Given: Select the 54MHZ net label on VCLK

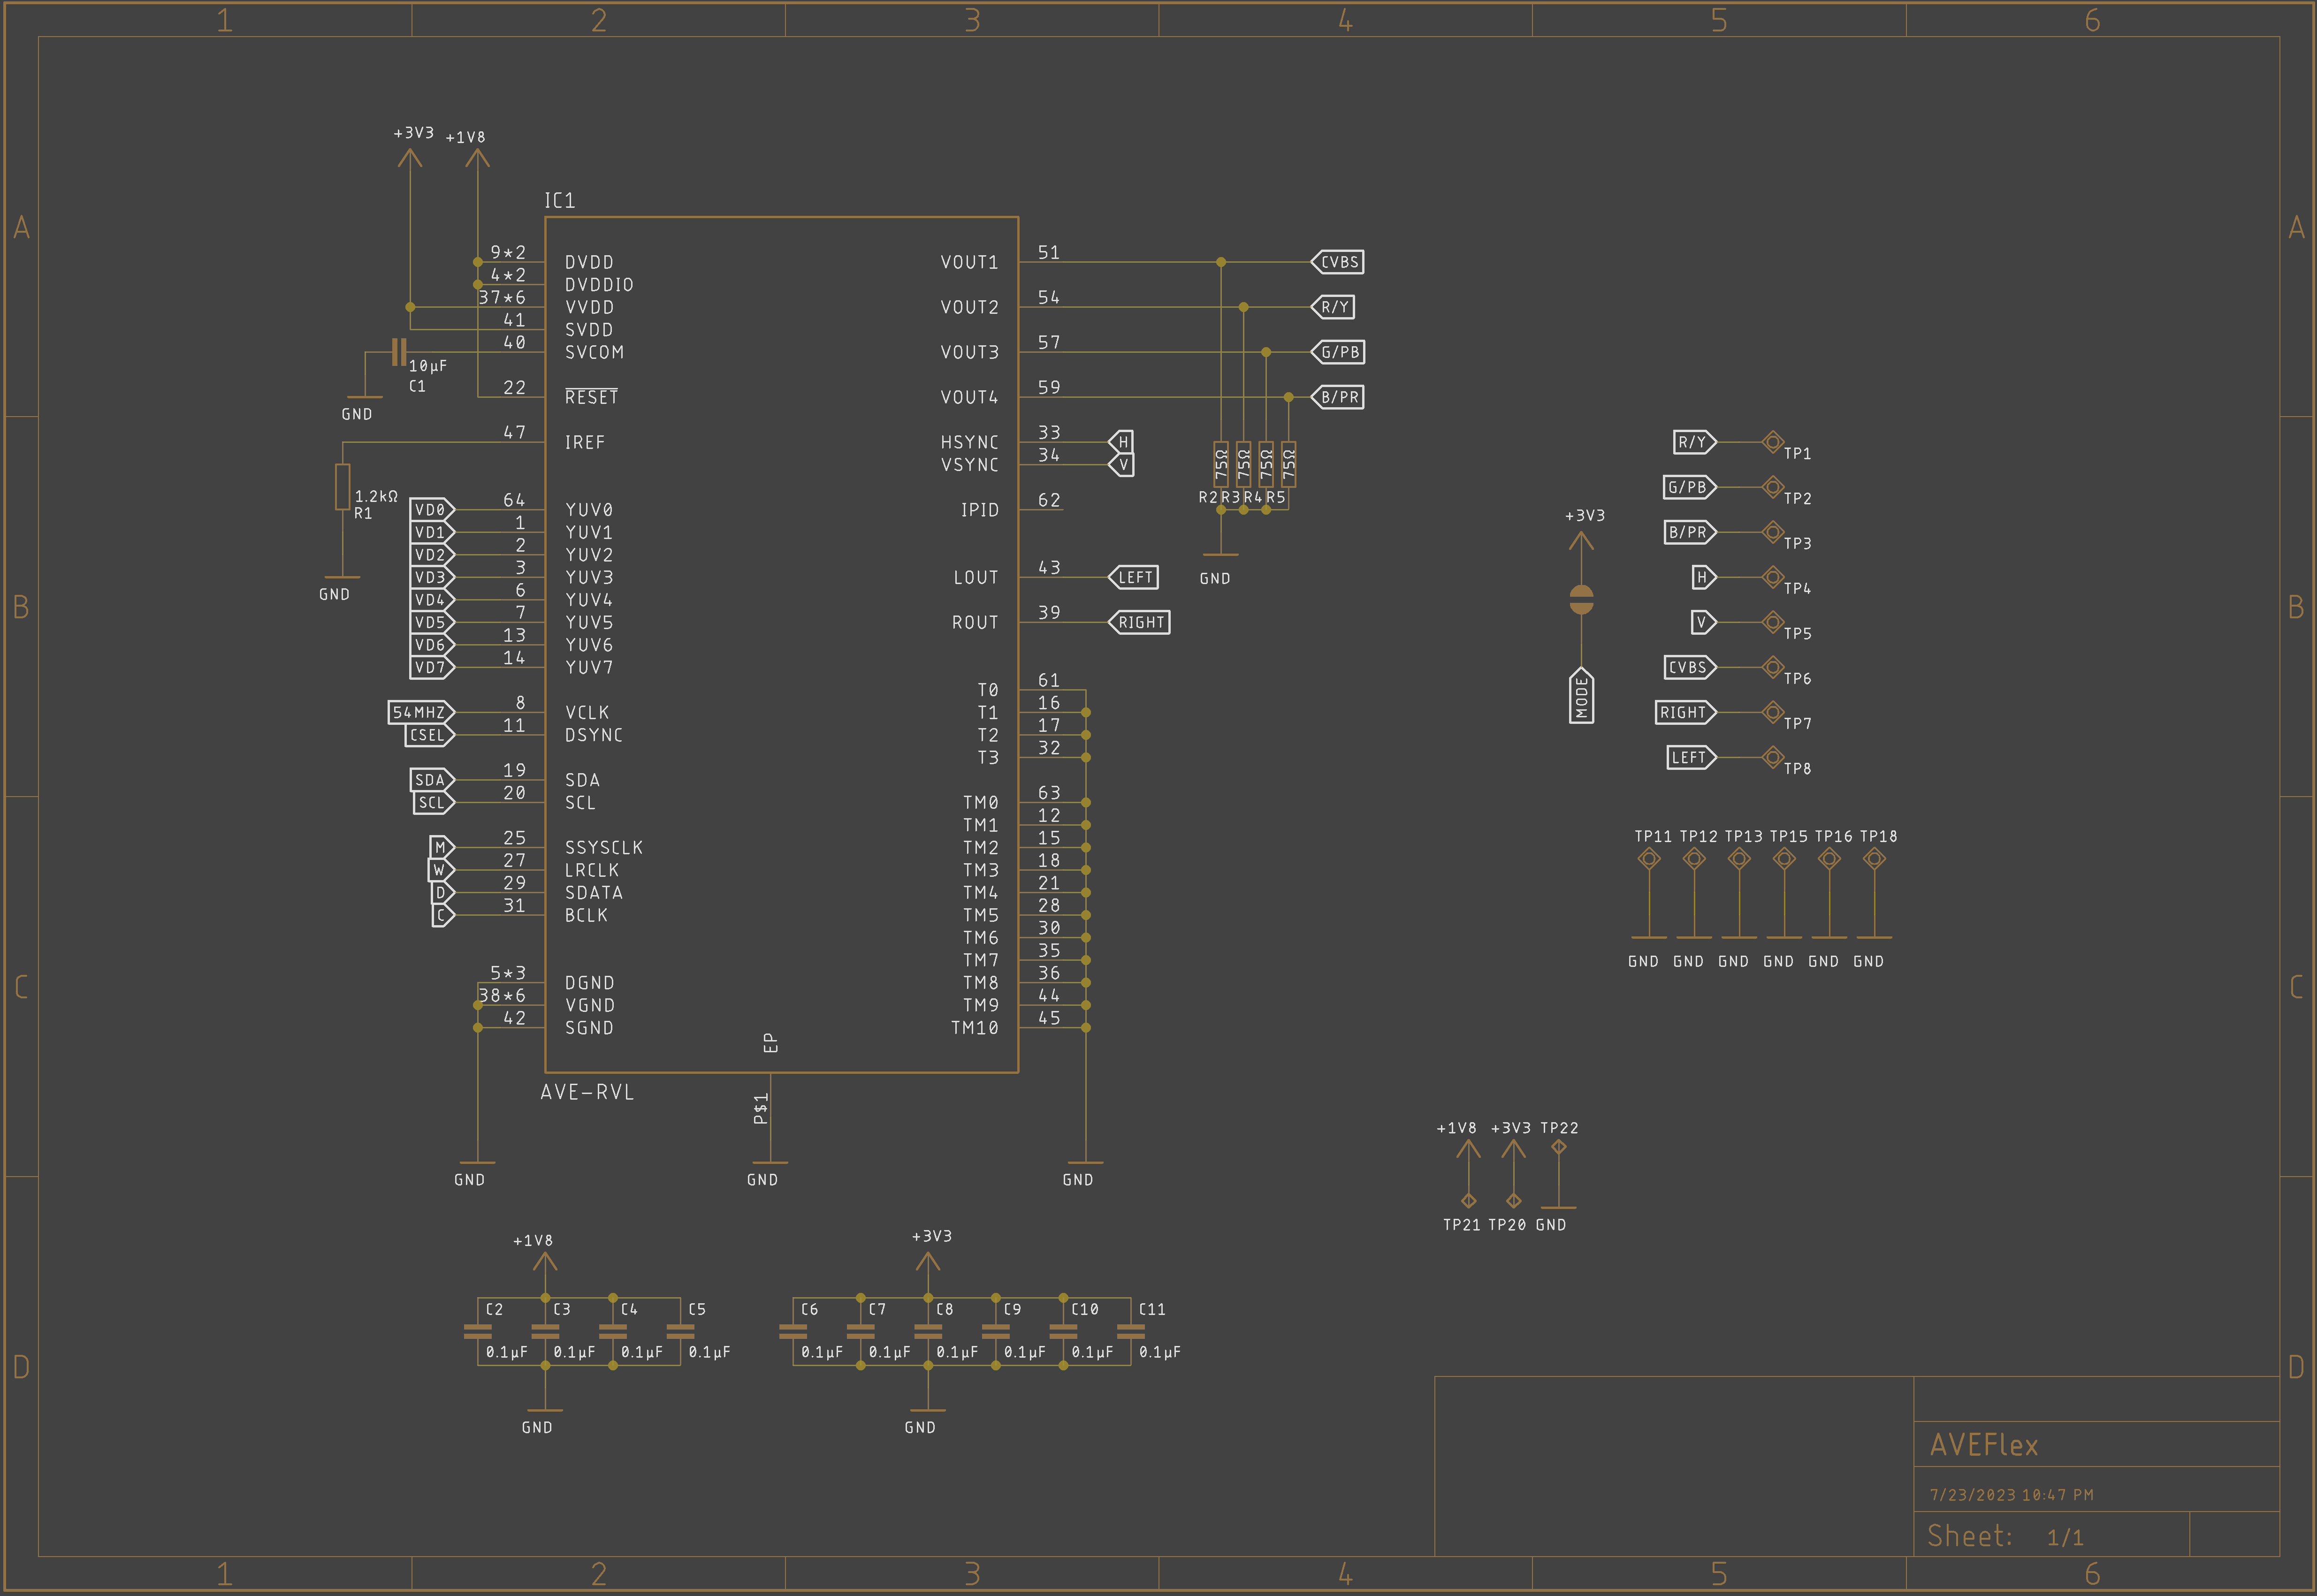Looking at the screenshot, I should [422, 712].
